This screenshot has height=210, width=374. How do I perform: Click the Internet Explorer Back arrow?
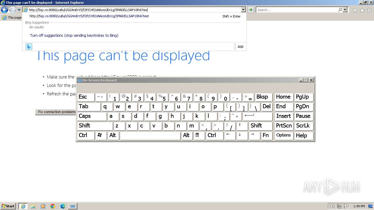click(x=4, y=10)
